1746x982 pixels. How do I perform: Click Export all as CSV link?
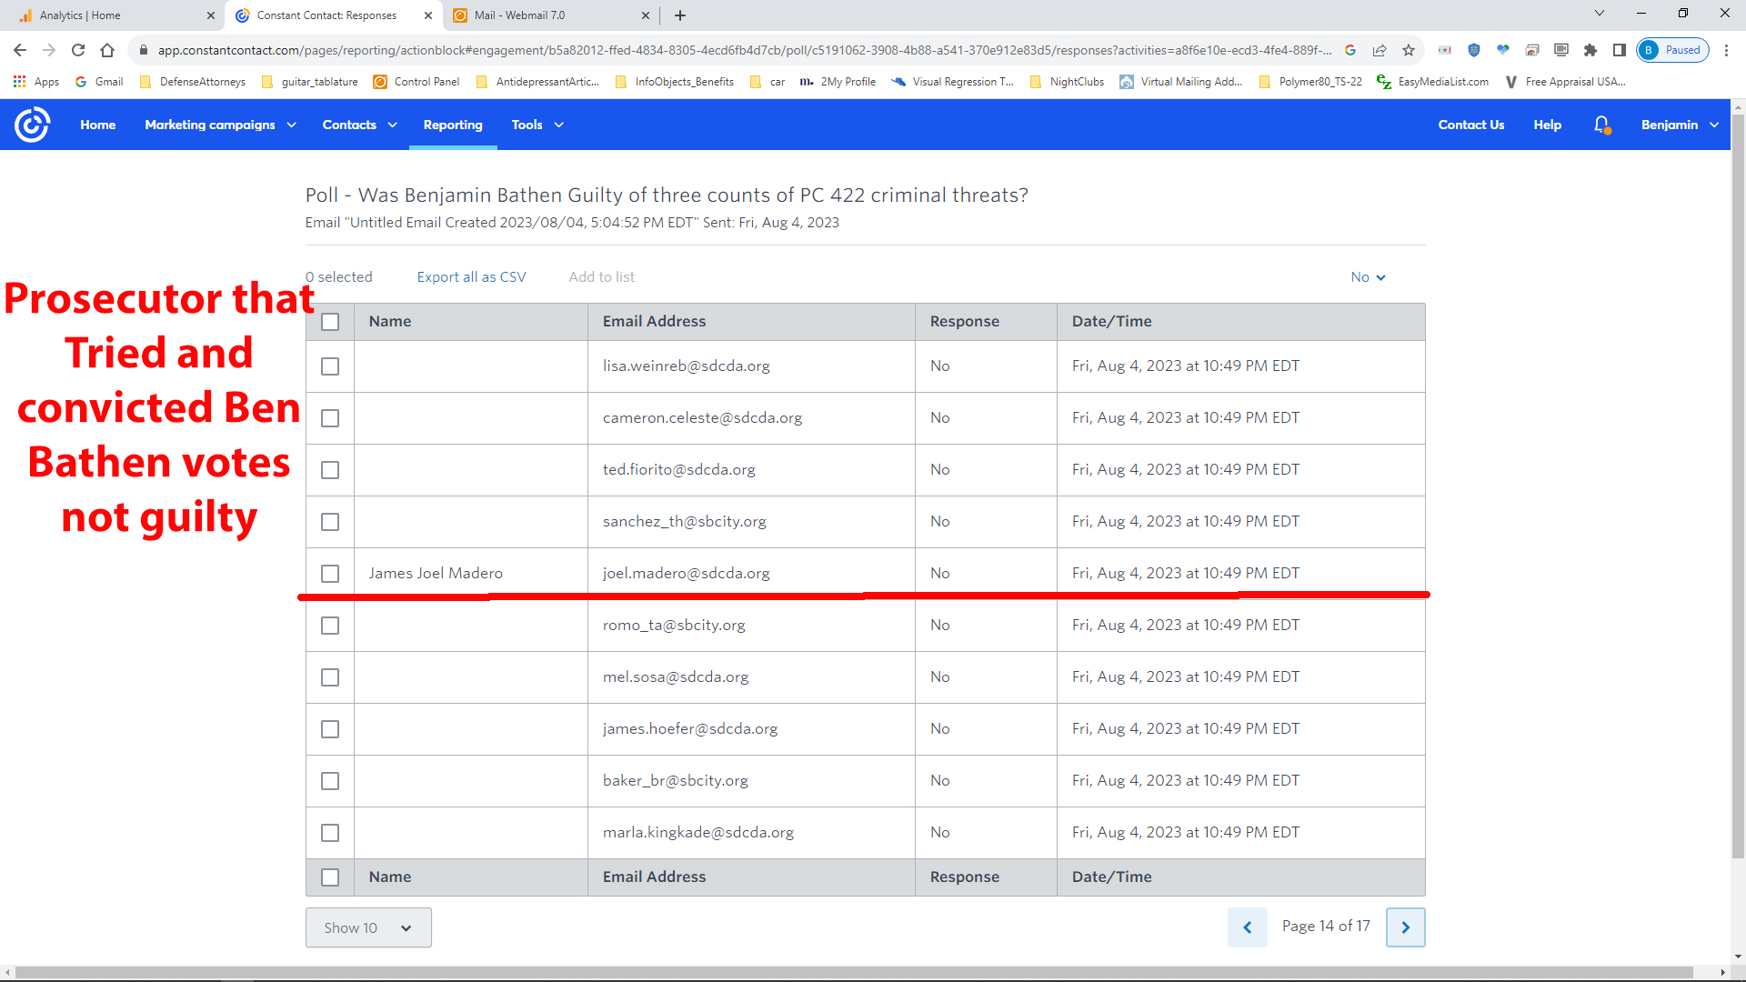(471, 277)
